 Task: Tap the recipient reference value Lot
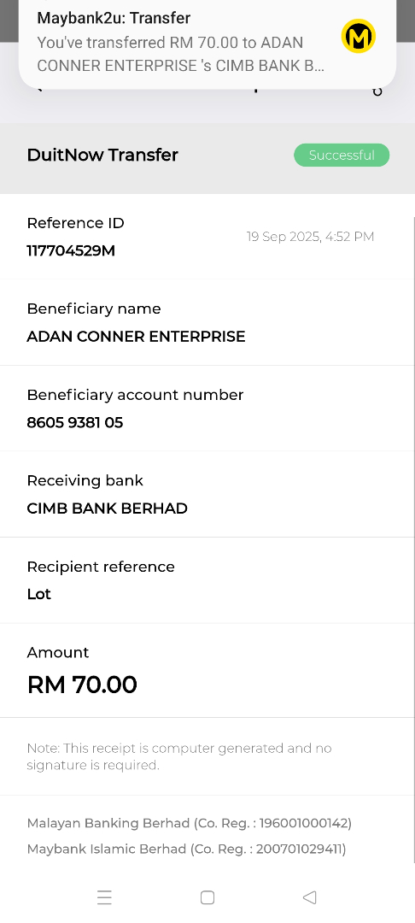coord(38,595)
